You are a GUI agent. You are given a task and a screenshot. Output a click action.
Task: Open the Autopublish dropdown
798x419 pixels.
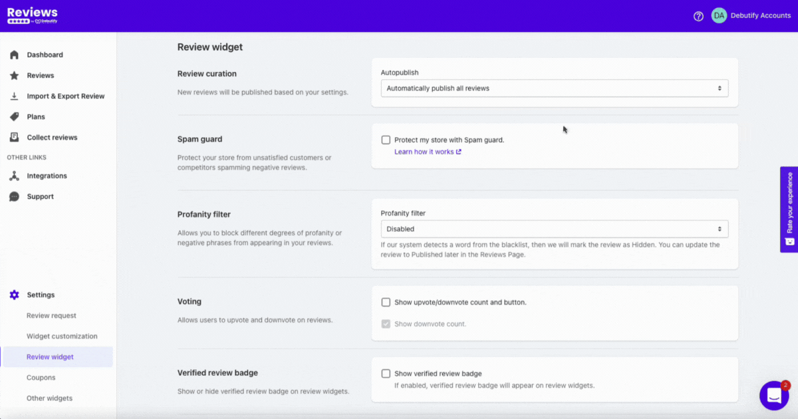coord(555,88)
